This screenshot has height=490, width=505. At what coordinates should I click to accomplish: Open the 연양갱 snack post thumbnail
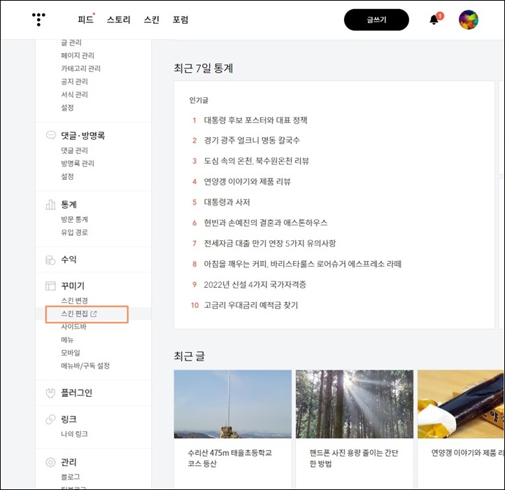click(x=461, y=404)
